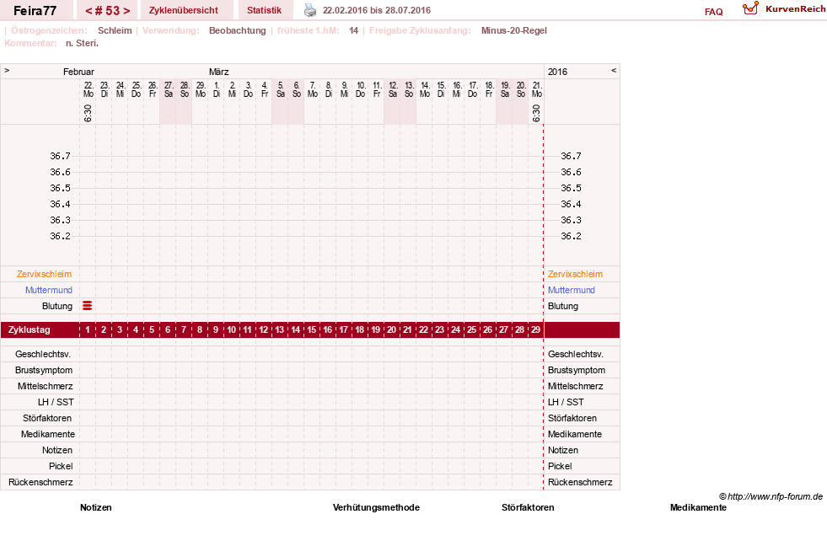Image resolution: width=827 pixels, height=557 pixels.
Task: Click the left 6:30 time label
Action: point(88,113)
